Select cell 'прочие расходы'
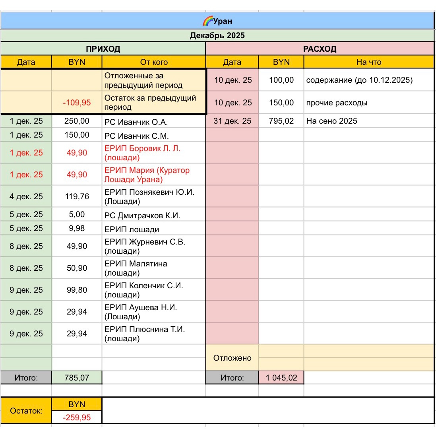This screenshot has width=436, height=437. point(369,103)
